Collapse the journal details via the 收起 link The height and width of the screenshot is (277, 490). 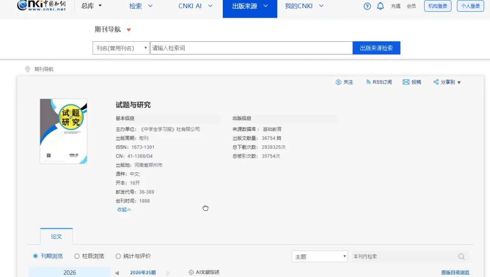click(124, 209)
